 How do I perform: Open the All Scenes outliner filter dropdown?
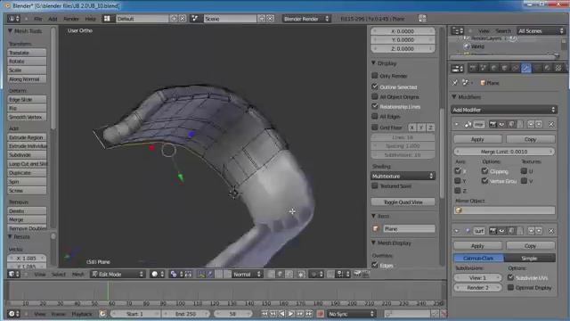pos(541,31)
